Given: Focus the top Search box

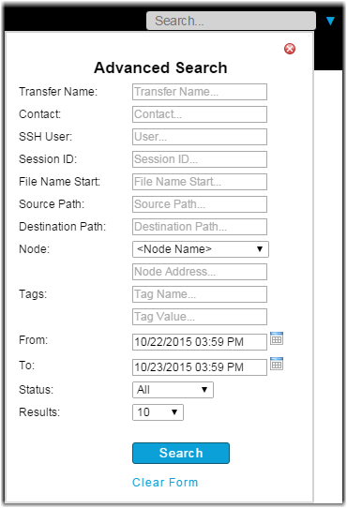Looking at the screenshot, I should (232, 21).
